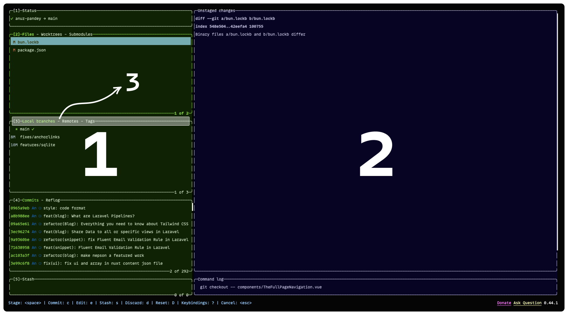Click the Ask Question link
This screenshot has width=568, height=315.
527,303
